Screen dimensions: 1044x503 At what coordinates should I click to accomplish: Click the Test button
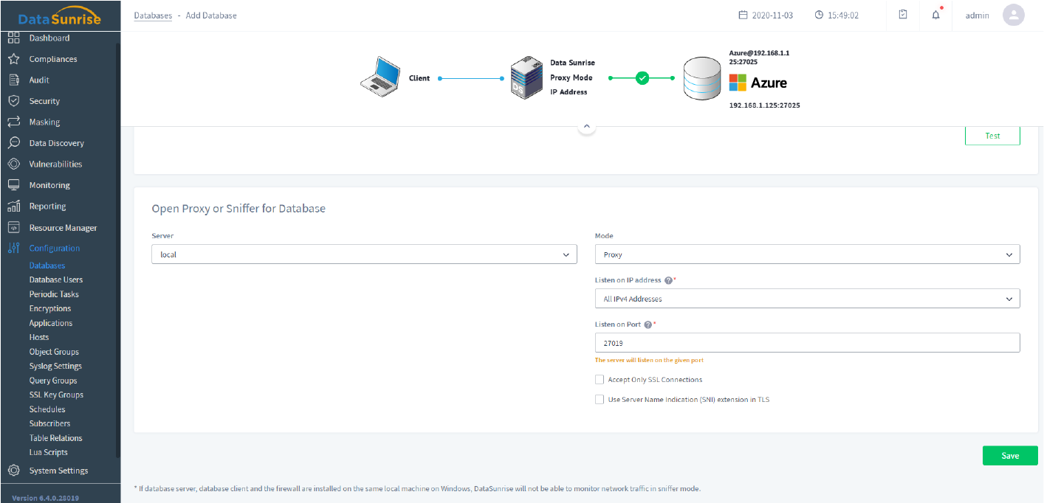coord(992,136)
